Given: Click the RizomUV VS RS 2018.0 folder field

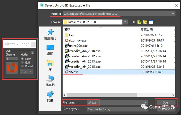Looking at the screenshot, I should 93,22.
